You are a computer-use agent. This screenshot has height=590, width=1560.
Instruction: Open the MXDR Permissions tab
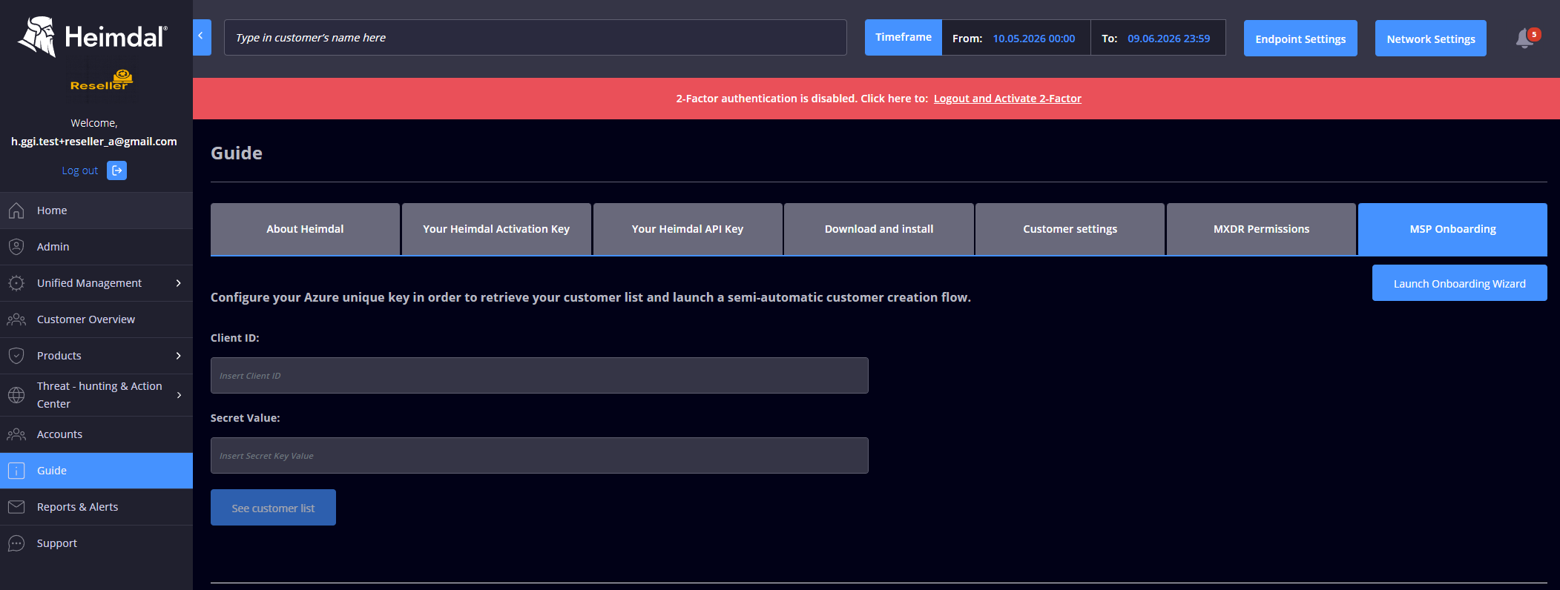click(1261, 229)
